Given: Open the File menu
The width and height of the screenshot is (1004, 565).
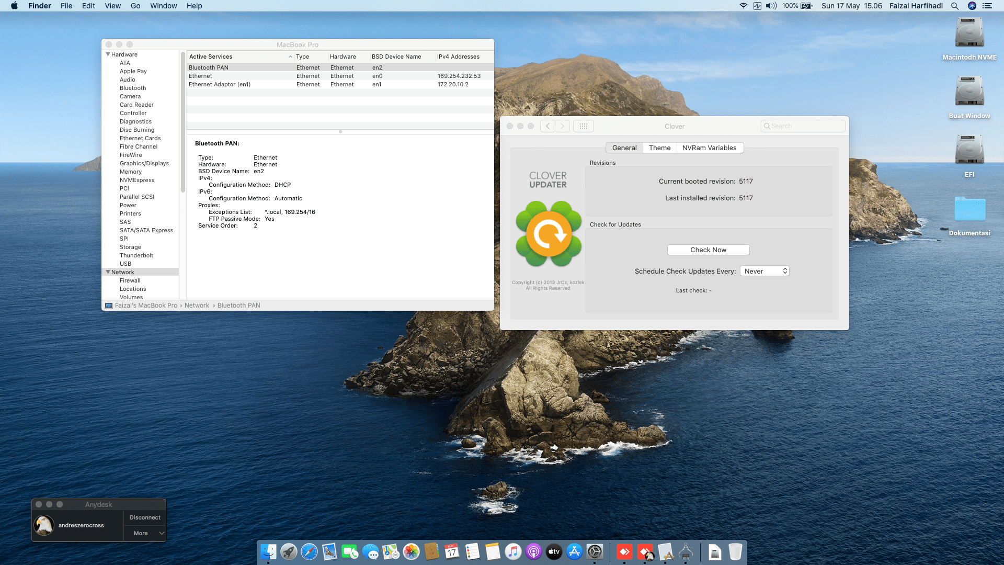Looking at the screenshot, I should tap(66, 6).
